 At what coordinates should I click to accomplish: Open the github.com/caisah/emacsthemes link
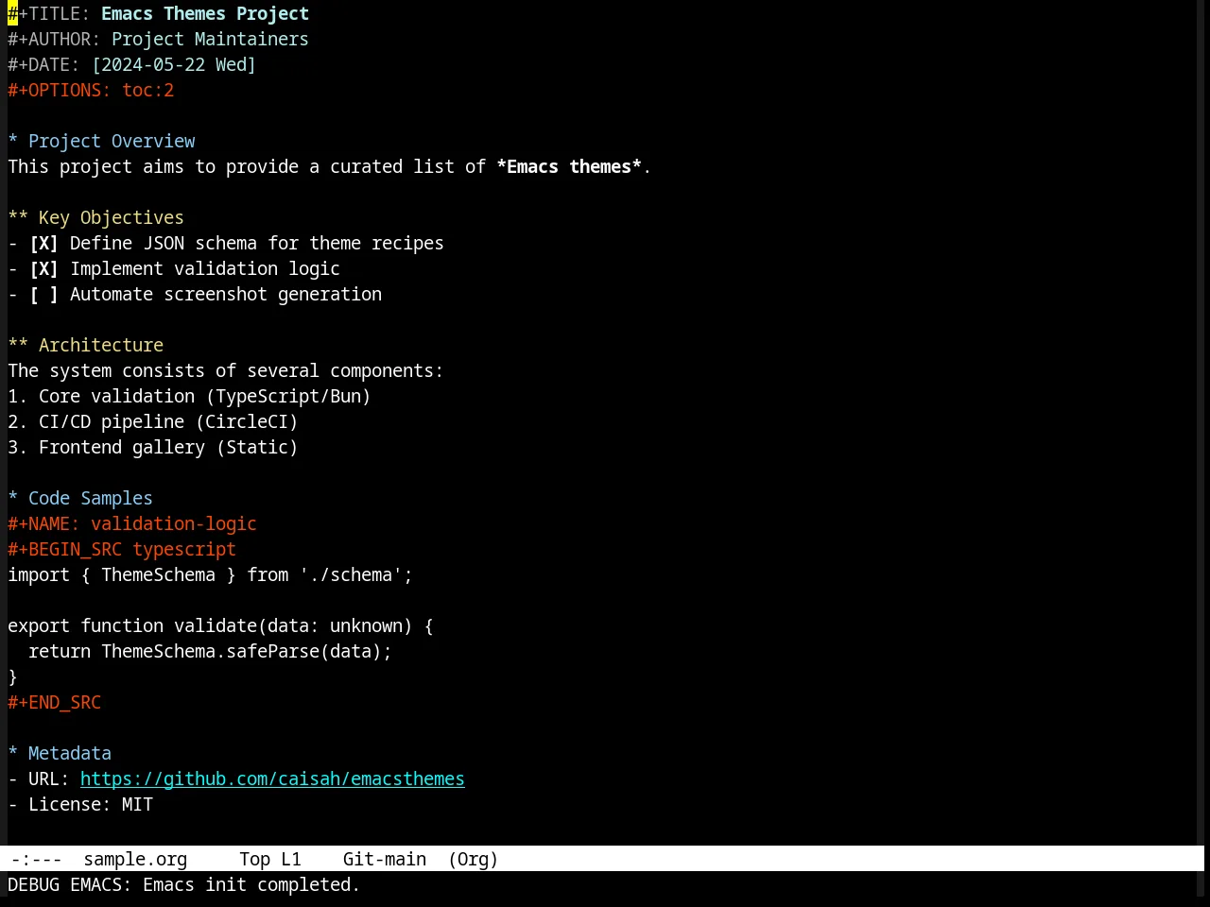[272, 779]
